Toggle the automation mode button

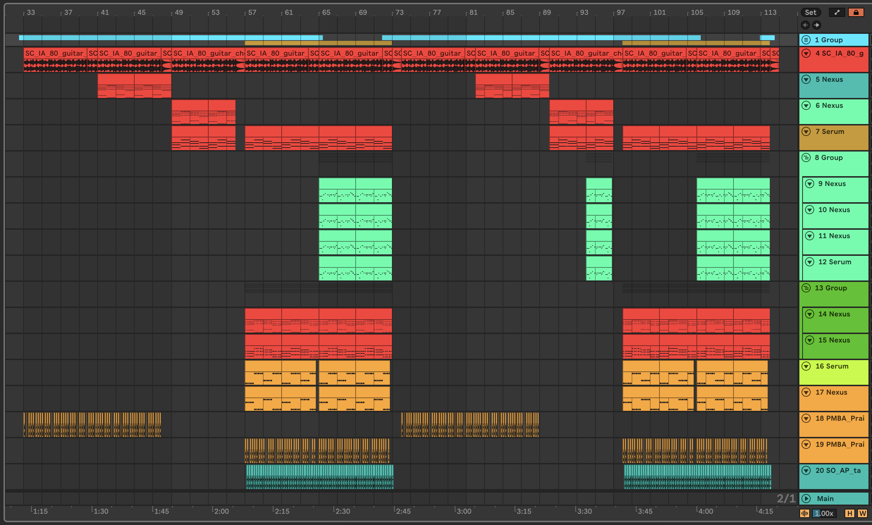[837, 12]
